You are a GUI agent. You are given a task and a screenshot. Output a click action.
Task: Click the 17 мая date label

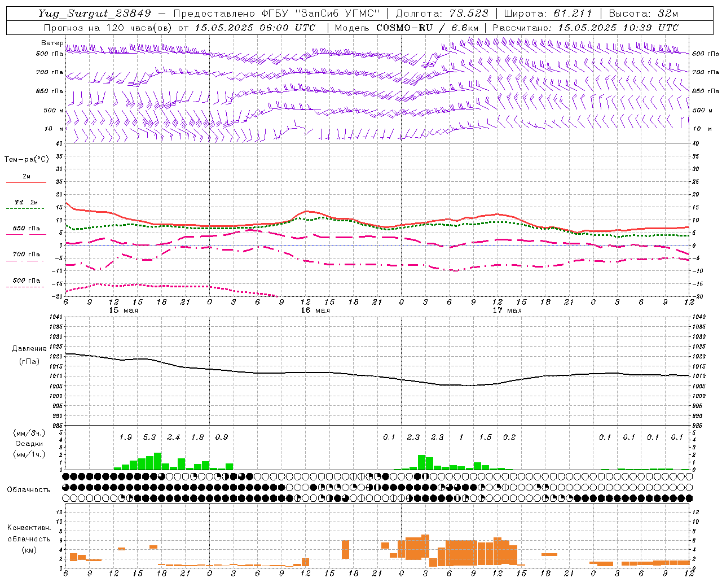point(507,310)
